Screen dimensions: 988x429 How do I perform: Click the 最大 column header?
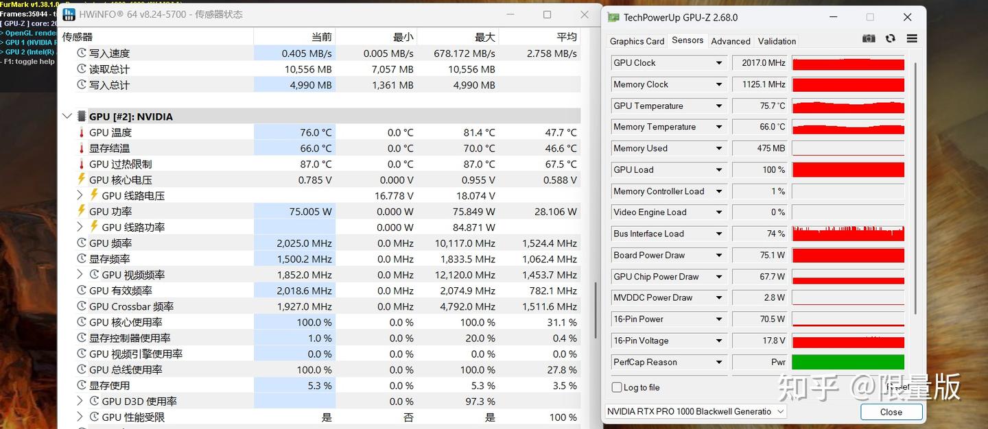[484, 37]
